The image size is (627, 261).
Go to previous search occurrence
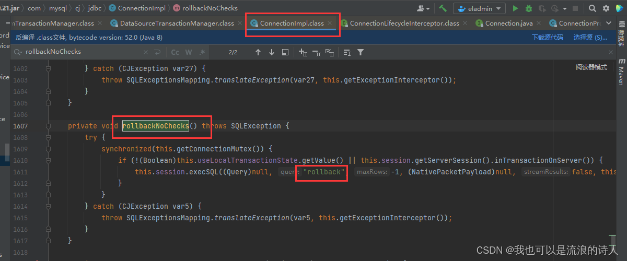coord(258,52)
